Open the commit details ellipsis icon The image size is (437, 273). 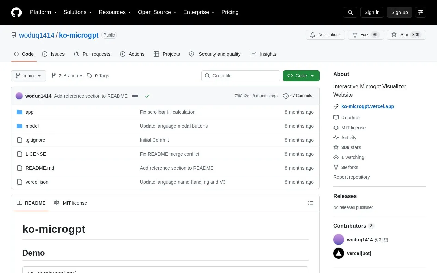135,96
